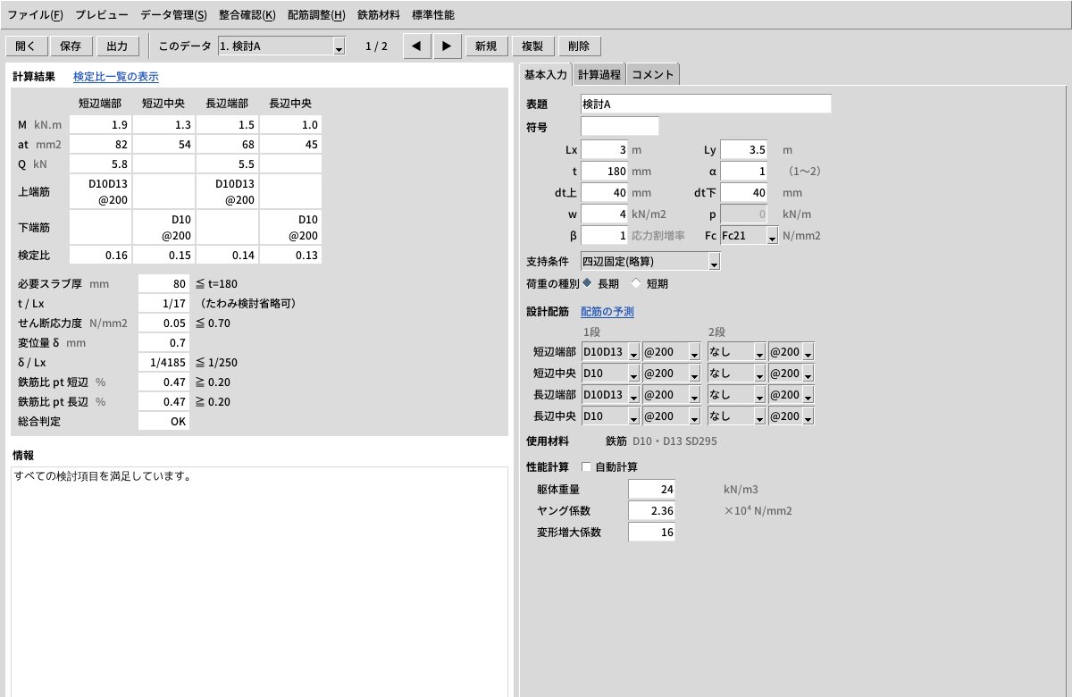Click the 躯体重量 input field

(x=652, y=489)
